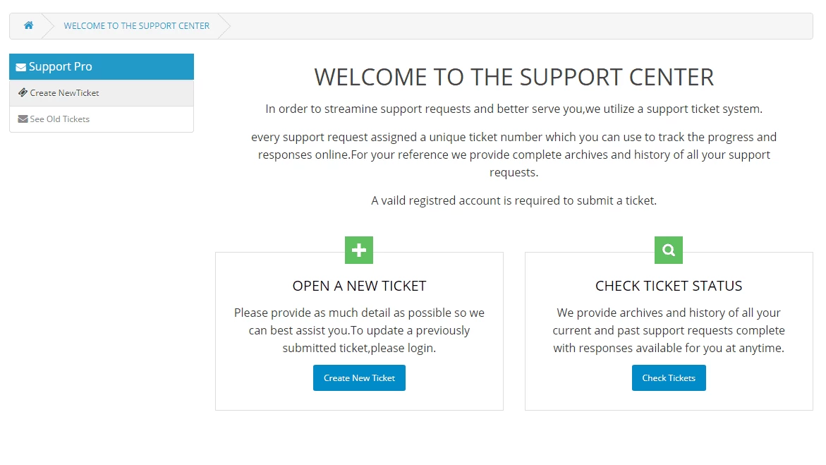The image size is (826, 465).
Task: Select the Welcome To The Support Center breadcrumb
Action: 136,25
